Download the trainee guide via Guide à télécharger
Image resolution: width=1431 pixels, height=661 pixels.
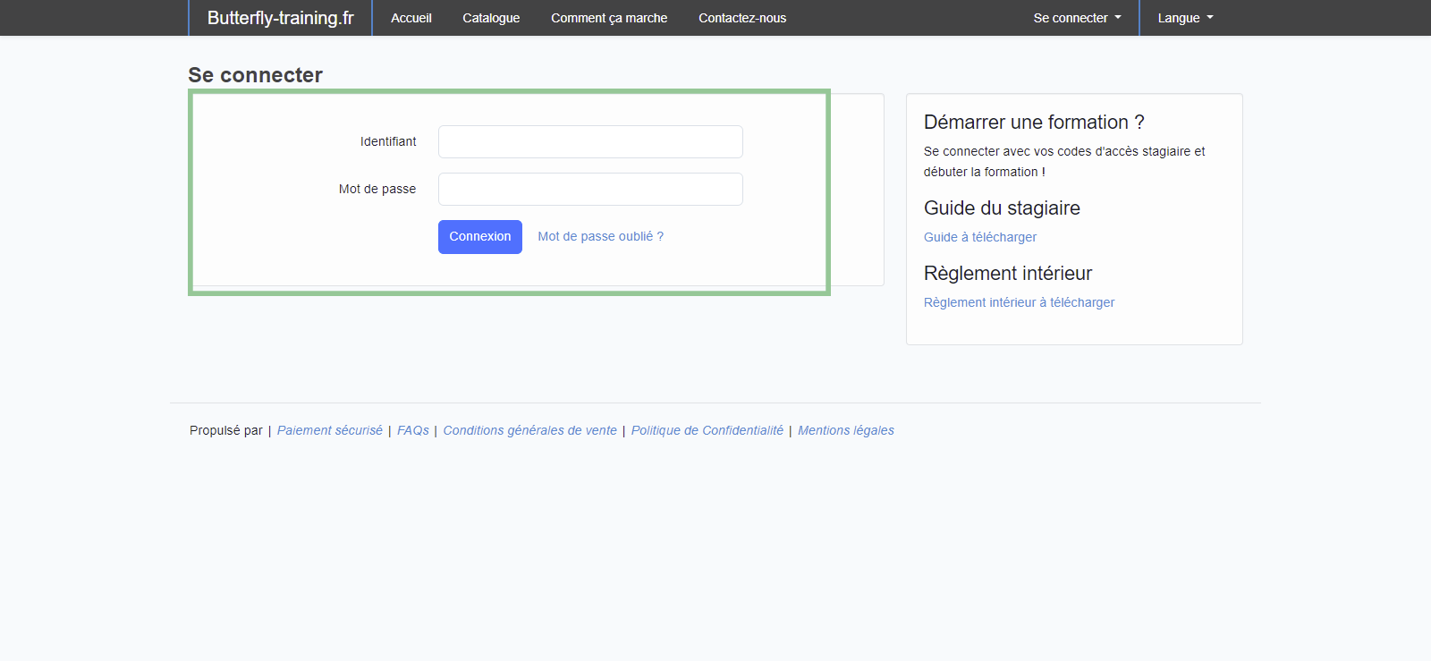pyautogui.click(x=980, y=237)
